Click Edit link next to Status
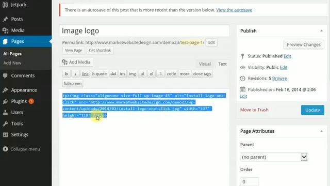Screen dimensions: 330x186 click(287, 56)
